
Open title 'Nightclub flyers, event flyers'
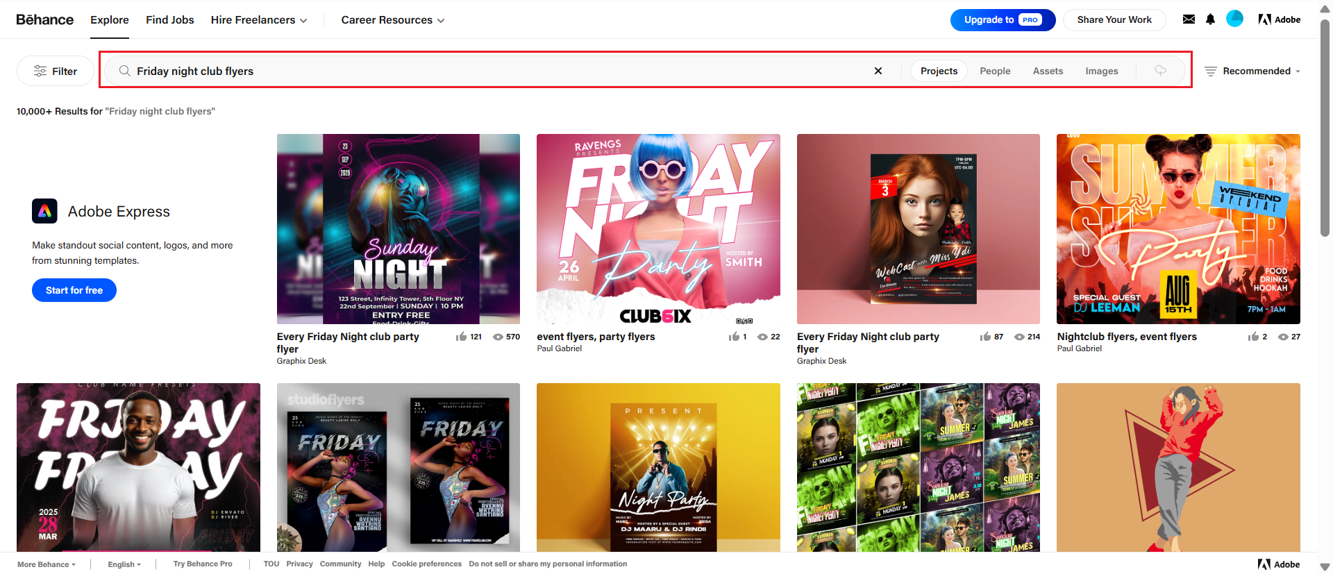click(1127, 337)
